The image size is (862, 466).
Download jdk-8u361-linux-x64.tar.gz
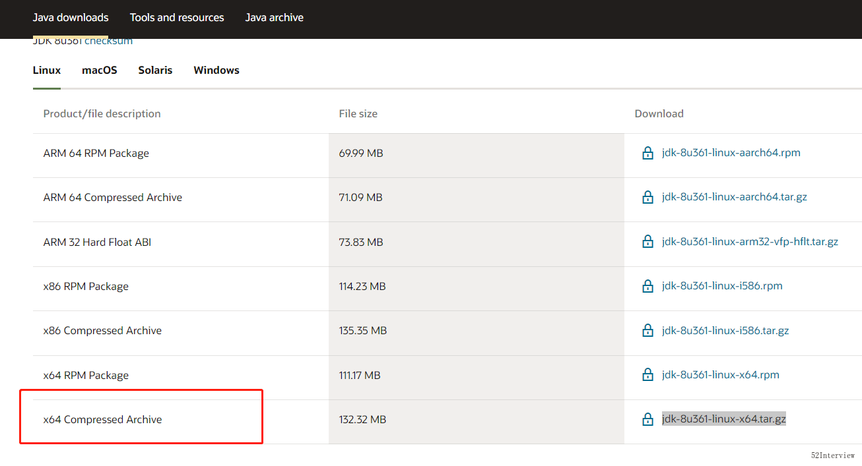tap(724, 419)
